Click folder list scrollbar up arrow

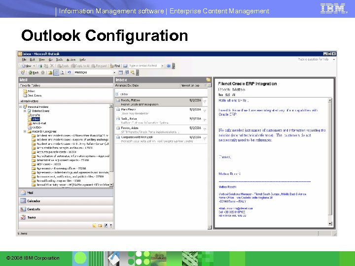111,106
